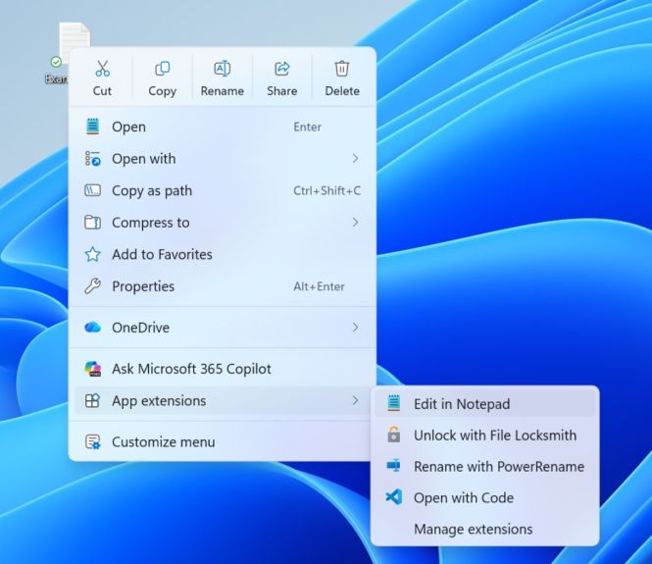
Task: Click the Cut scissors icon
Action: click(x=102, y=69)
